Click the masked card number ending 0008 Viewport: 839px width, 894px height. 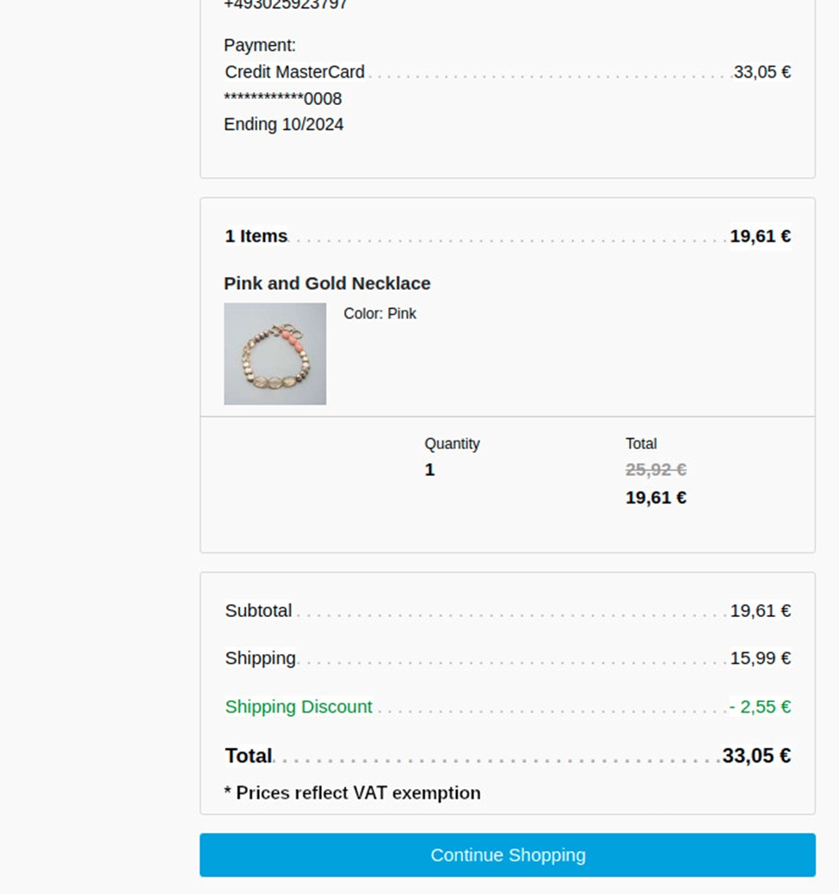click(x=282, y=99)
